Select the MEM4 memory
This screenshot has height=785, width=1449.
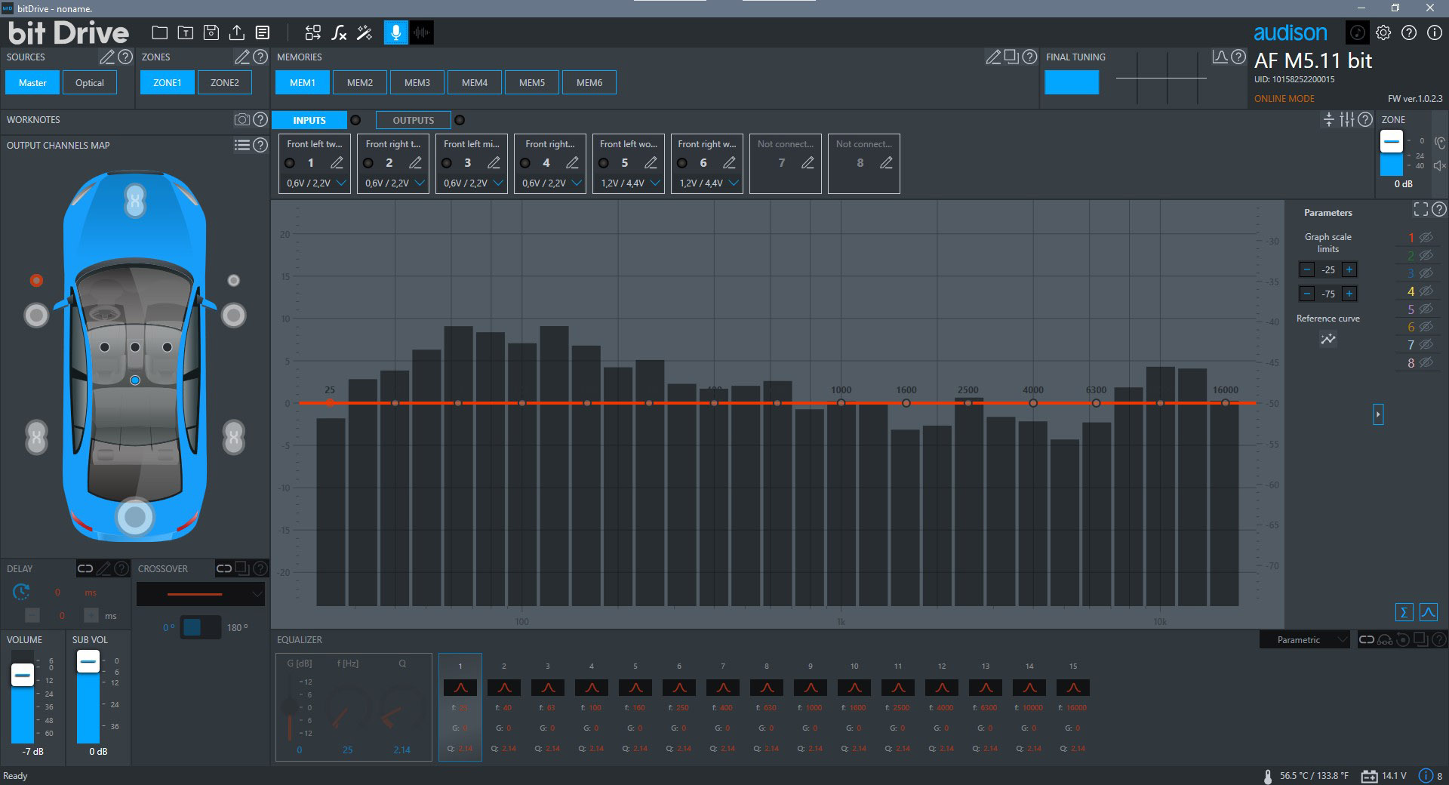pyautogui.click(x=475, y=82)
